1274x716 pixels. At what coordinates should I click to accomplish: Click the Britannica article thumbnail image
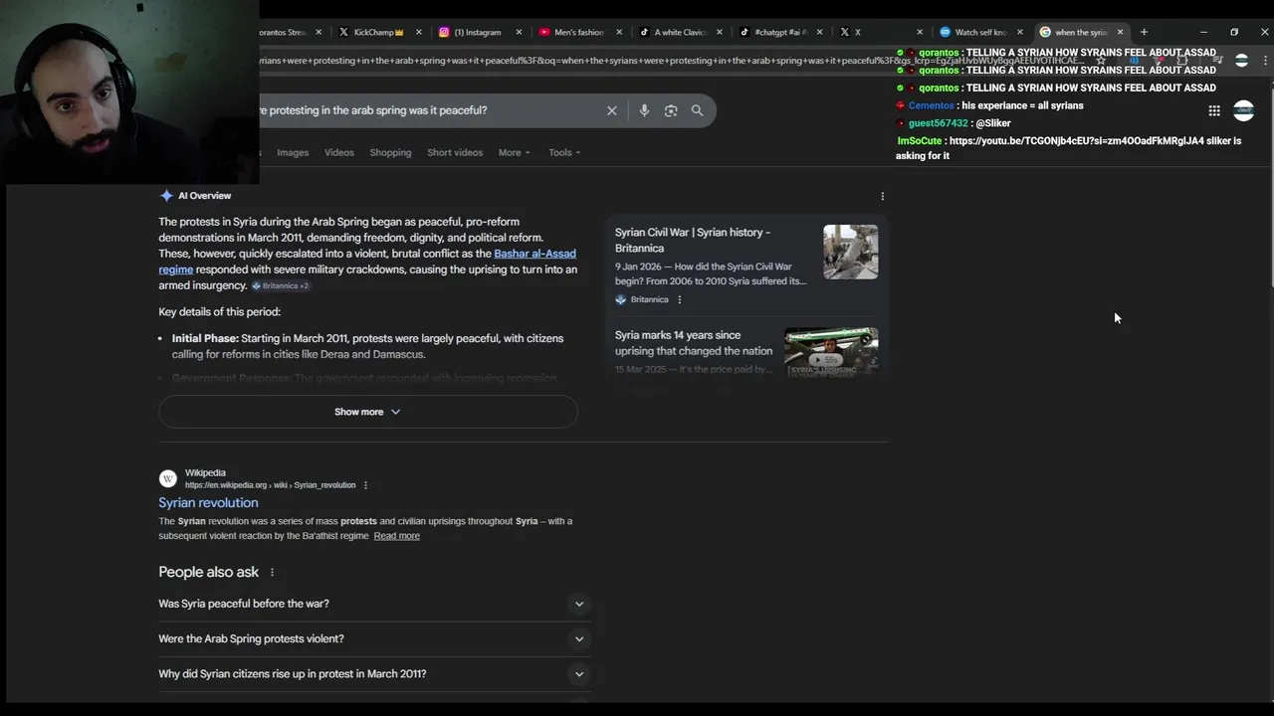pos(850,252)
